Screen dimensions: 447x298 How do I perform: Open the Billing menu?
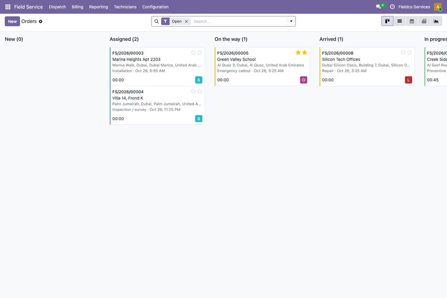click(x=77, y=7)
